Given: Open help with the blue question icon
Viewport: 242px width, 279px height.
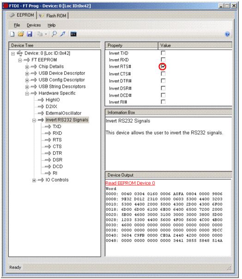Looking at the screenshot, I should (x=227, y=34).
